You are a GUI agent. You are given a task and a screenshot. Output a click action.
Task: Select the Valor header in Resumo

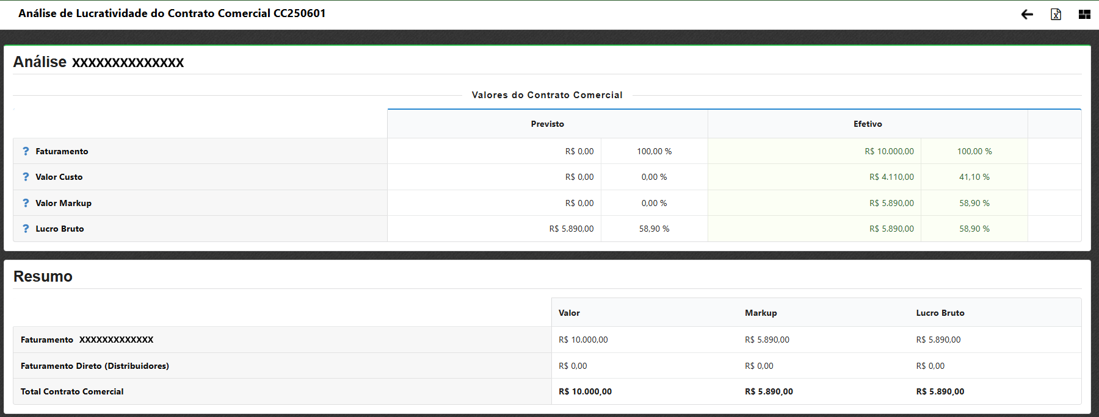point(569,313)
